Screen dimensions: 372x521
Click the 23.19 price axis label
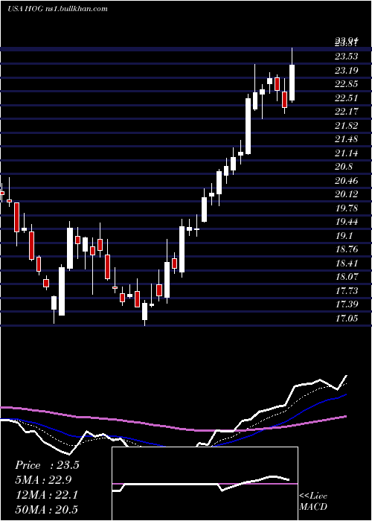click(347, 71)
